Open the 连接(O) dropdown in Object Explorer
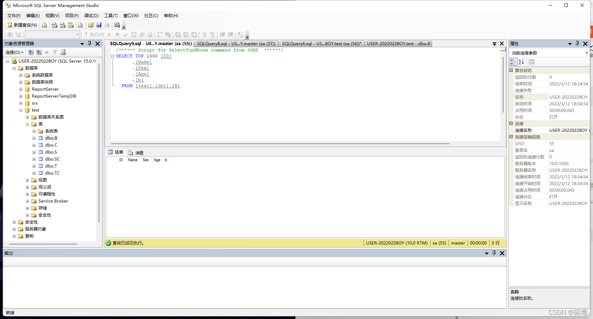 14,52
